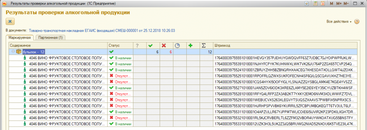Click barcode text starting 176400039755271018001JAN5Z
This screenshot has height=130, width=367.
pyautogui.click(x=285, y=88)
